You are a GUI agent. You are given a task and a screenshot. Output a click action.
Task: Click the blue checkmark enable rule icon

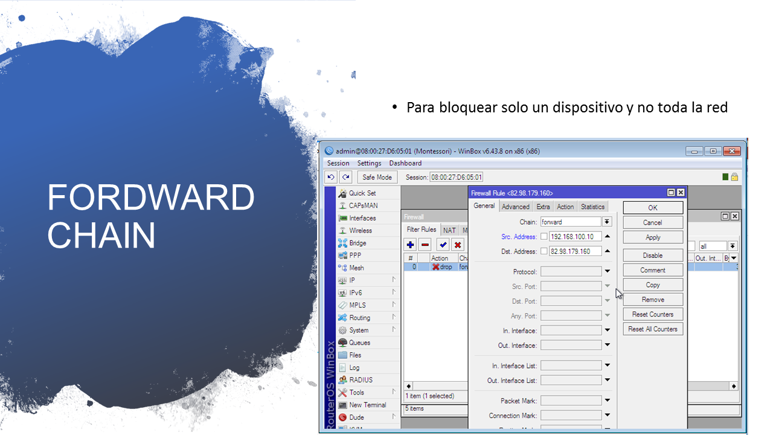pos(443,245)
